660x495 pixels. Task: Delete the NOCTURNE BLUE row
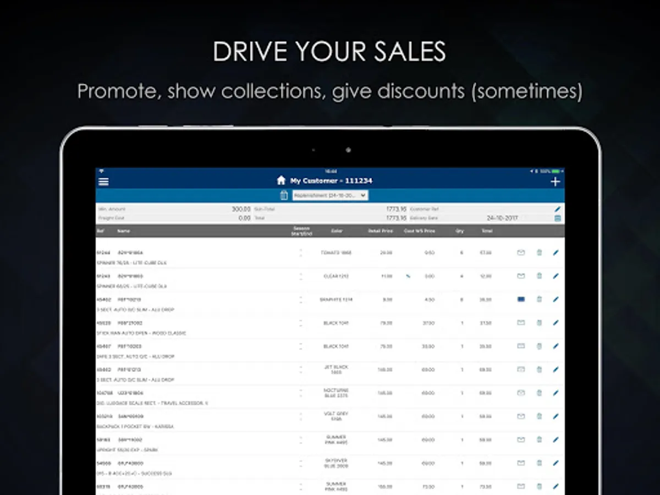coord(539,393)
